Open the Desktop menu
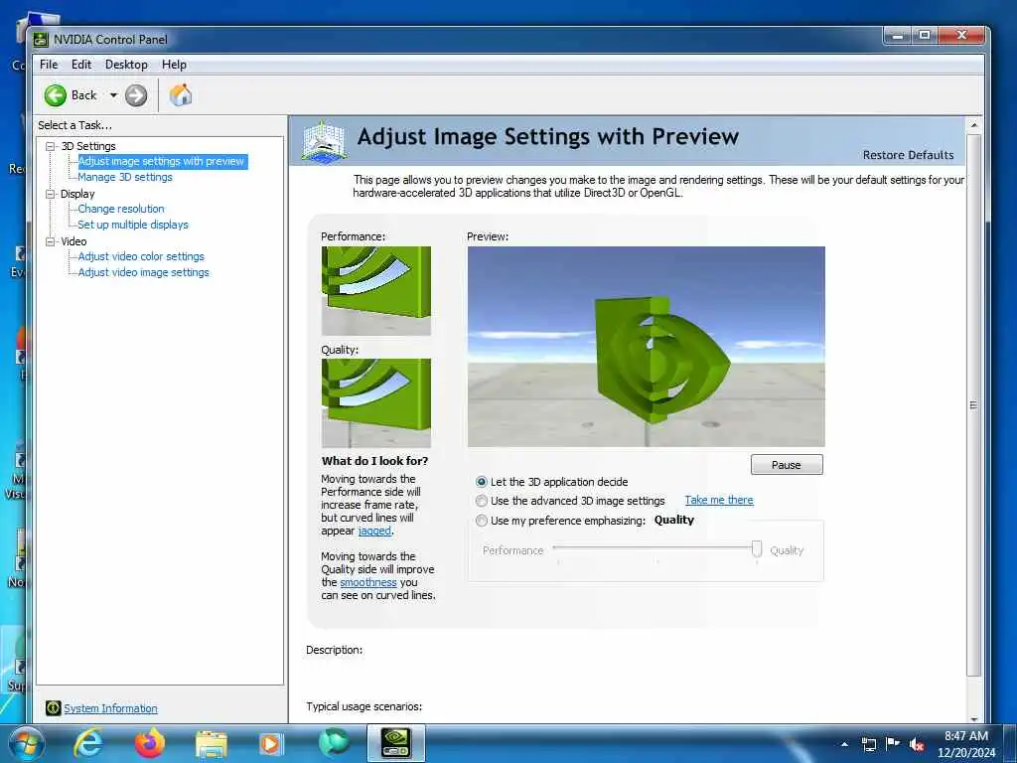1017x763 pixels. click(x=126, y=65)
